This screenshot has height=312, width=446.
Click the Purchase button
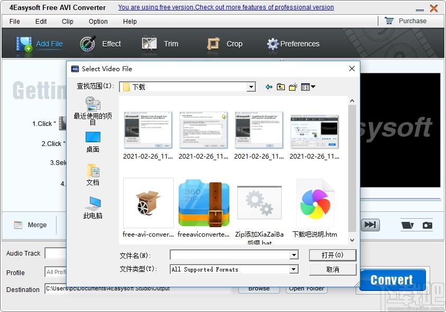point(412,21)
